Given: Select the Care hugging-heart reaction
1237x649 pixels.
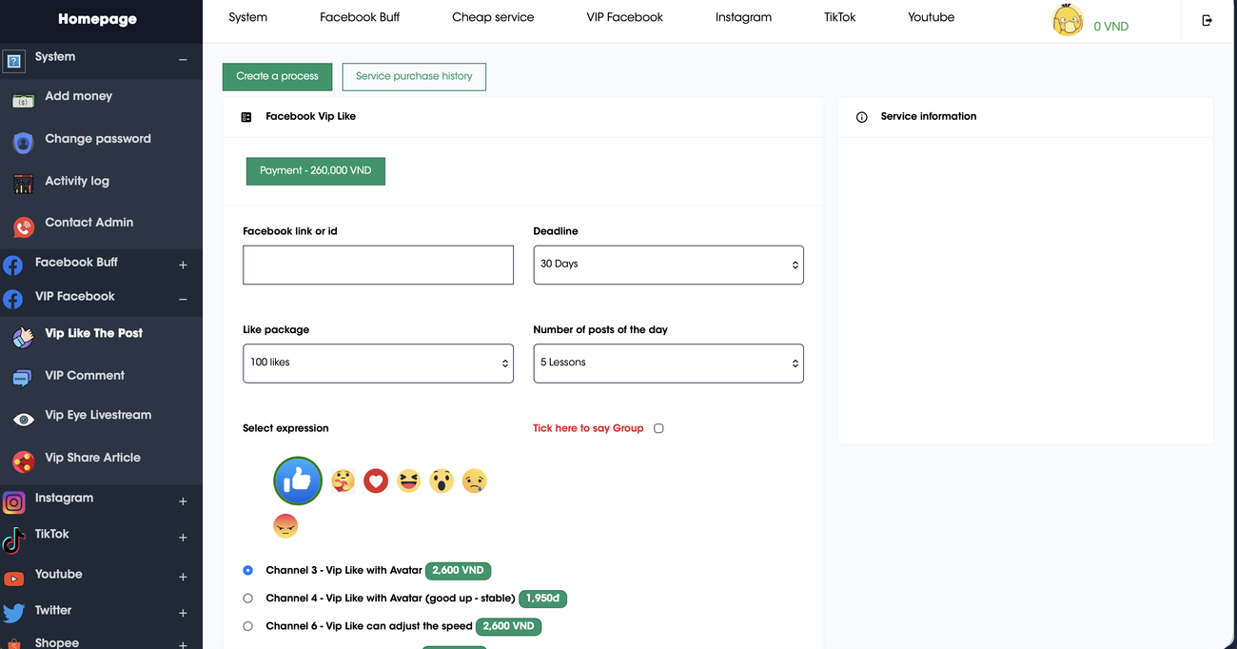Looking at the screenshot, I should click(344, 482).
